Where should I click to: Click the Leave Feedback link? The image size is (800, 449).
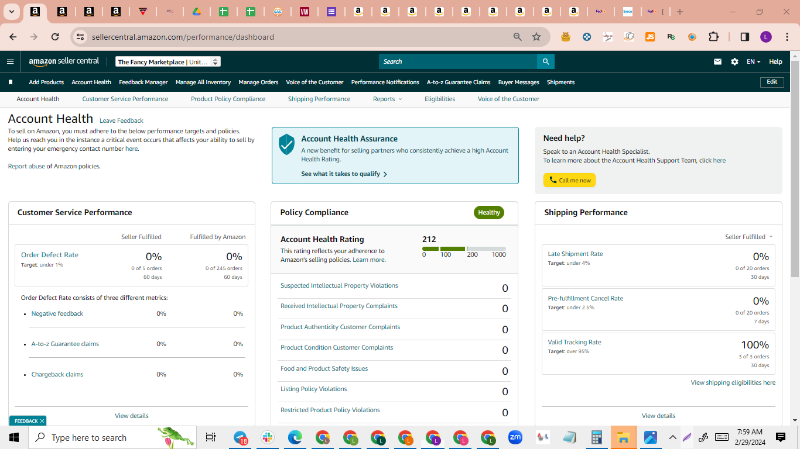(121, 121)
